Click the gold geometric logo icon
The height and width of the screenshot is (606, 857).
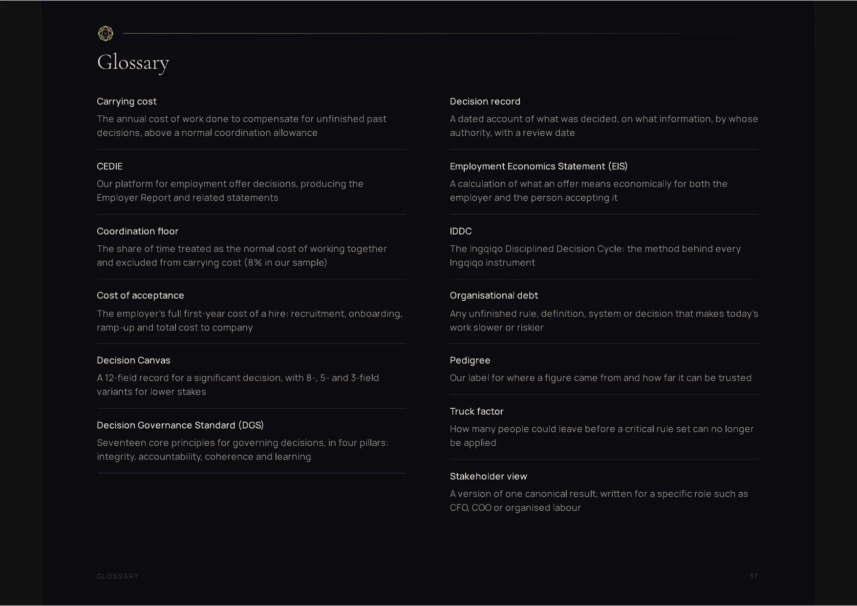pos(106,33)
